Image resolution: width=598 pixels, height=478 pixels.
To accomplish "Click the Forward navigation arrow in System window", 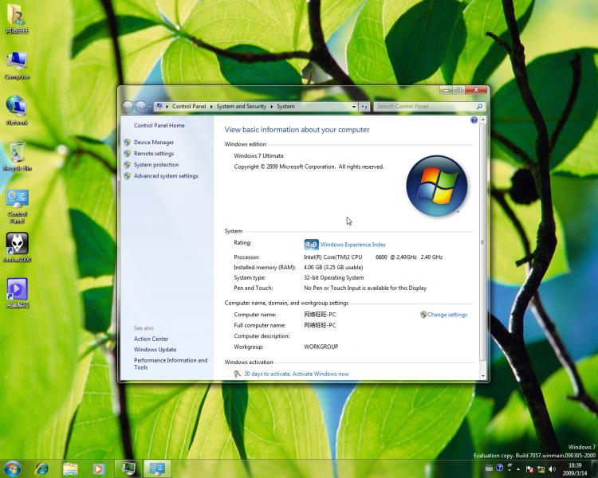I will (x=140, y=106).
